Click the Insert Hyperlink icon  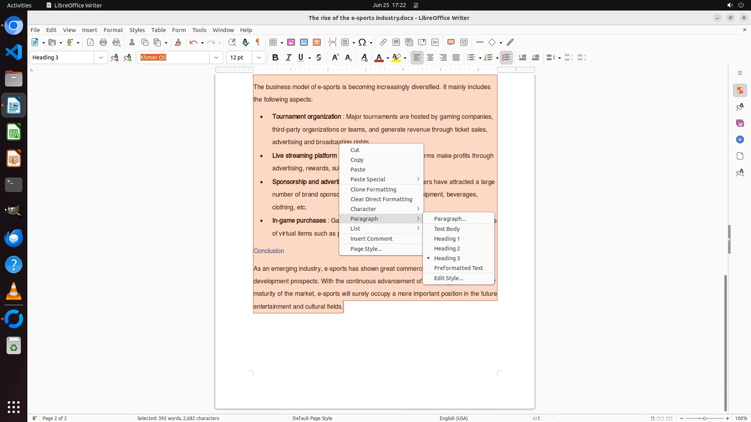click(x=383, y=42)
